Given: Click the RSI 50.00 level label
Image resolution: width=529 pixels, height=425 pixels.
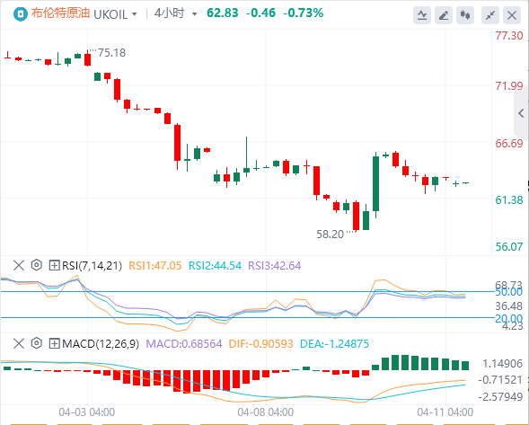Looking at the screenshot, I should (x=508, y=292).
